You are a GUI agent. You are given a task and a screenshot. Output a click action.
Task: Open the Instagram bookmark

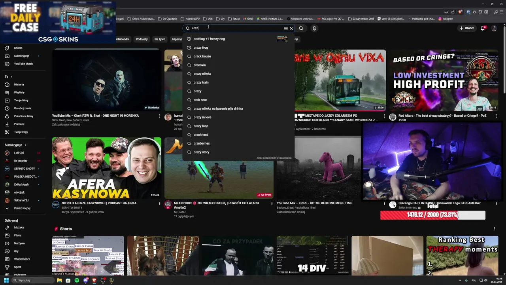click(446, 19)
